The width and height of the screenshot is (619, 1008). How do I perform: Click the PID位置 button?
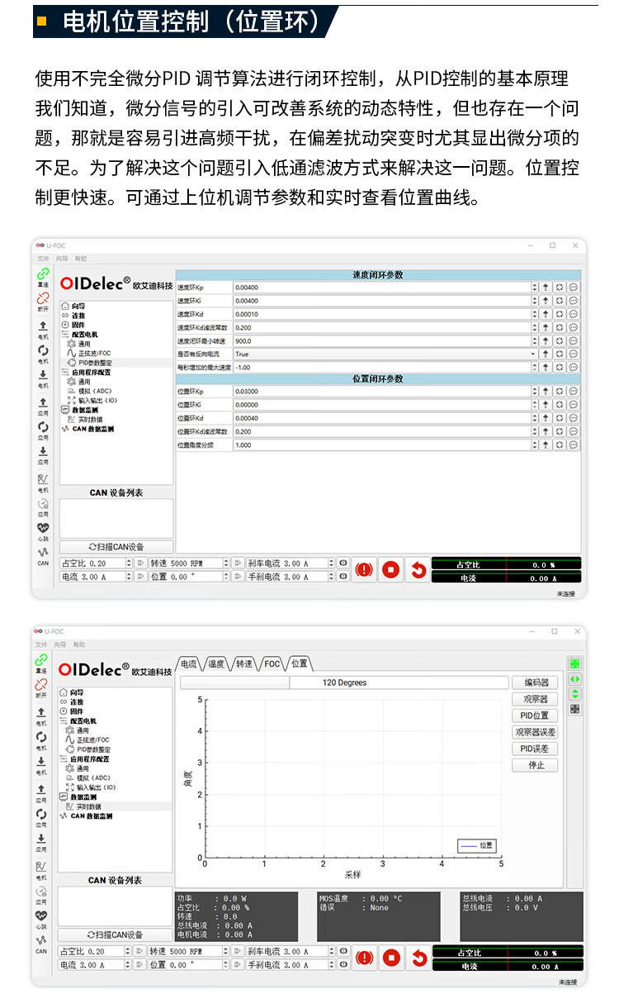535,716
